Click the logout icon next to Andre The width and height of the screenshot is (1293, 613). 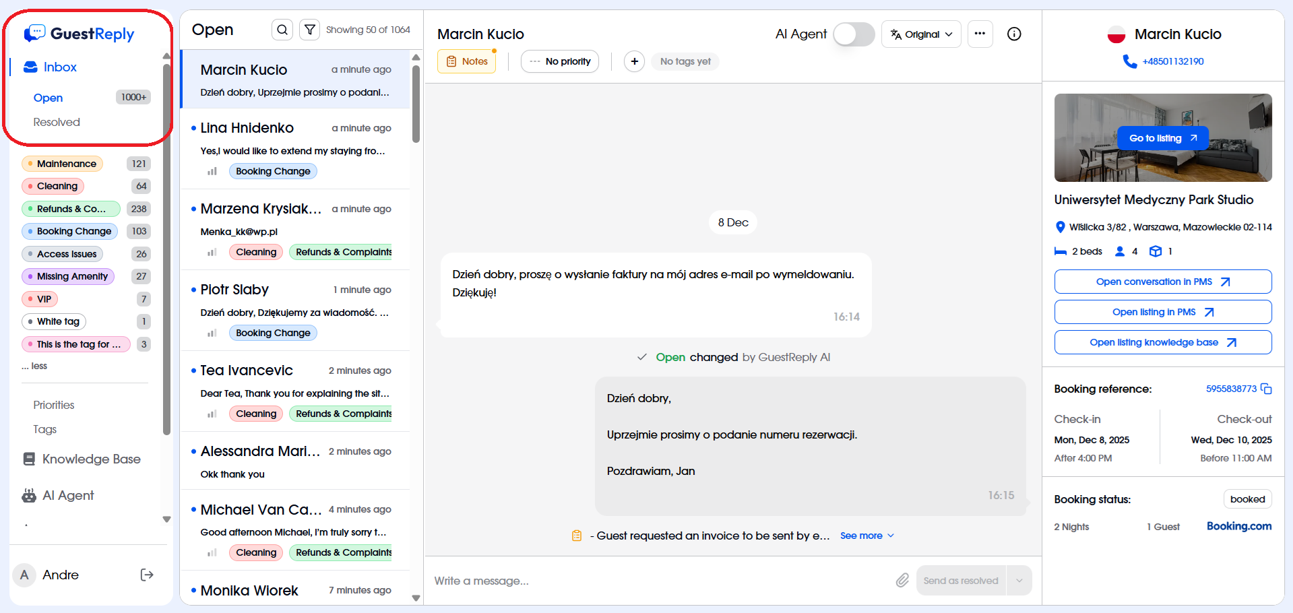(x=147, y=575)
